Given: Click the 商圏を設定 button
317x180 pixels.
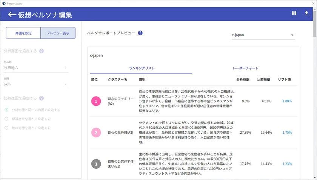Looking at the screenshot, I should tap(23, 33).
